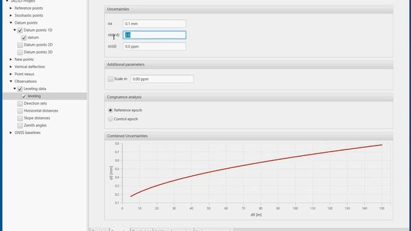Uncheck the datum item checkbox
The width and height of the screenshot is (411, 231).
pos(24,38)
